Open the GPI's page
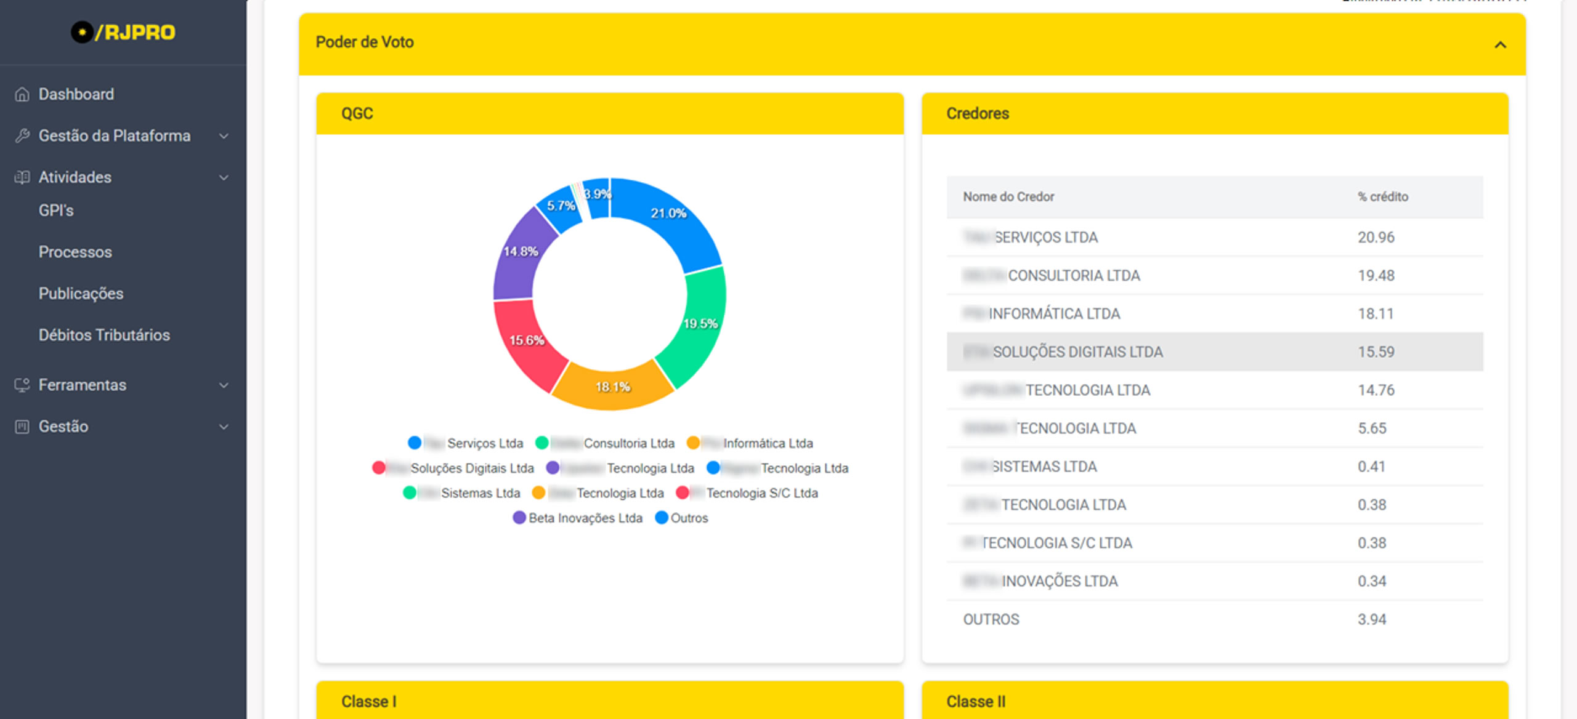Image resolution: width=1577 pixels, height=719 pixels. coord(56,211)
